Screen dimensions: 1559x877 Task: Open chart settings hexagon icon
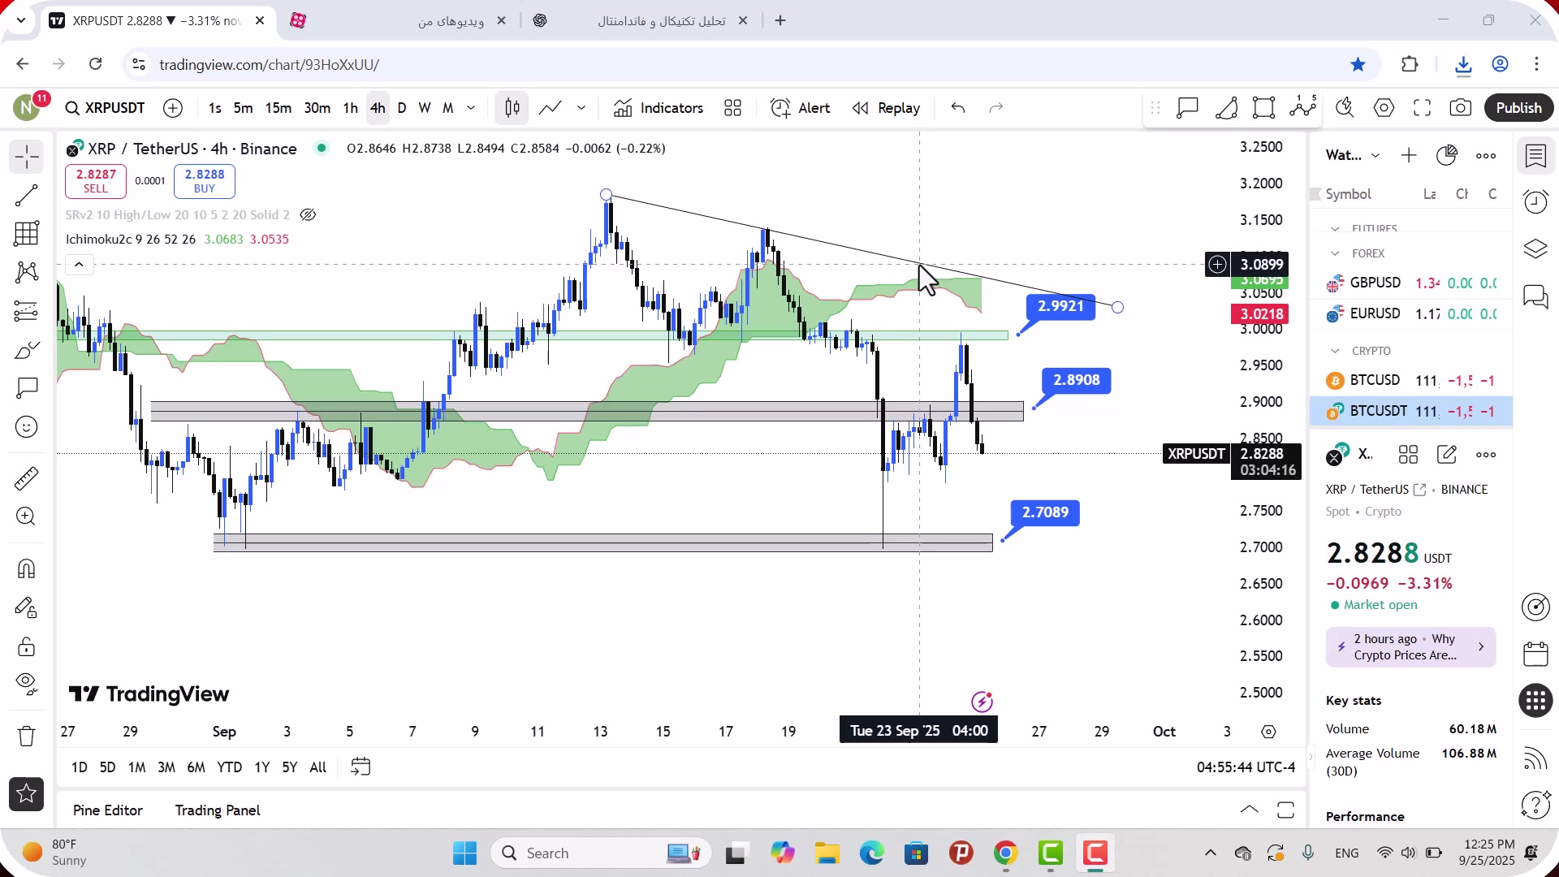[1384, 108]
